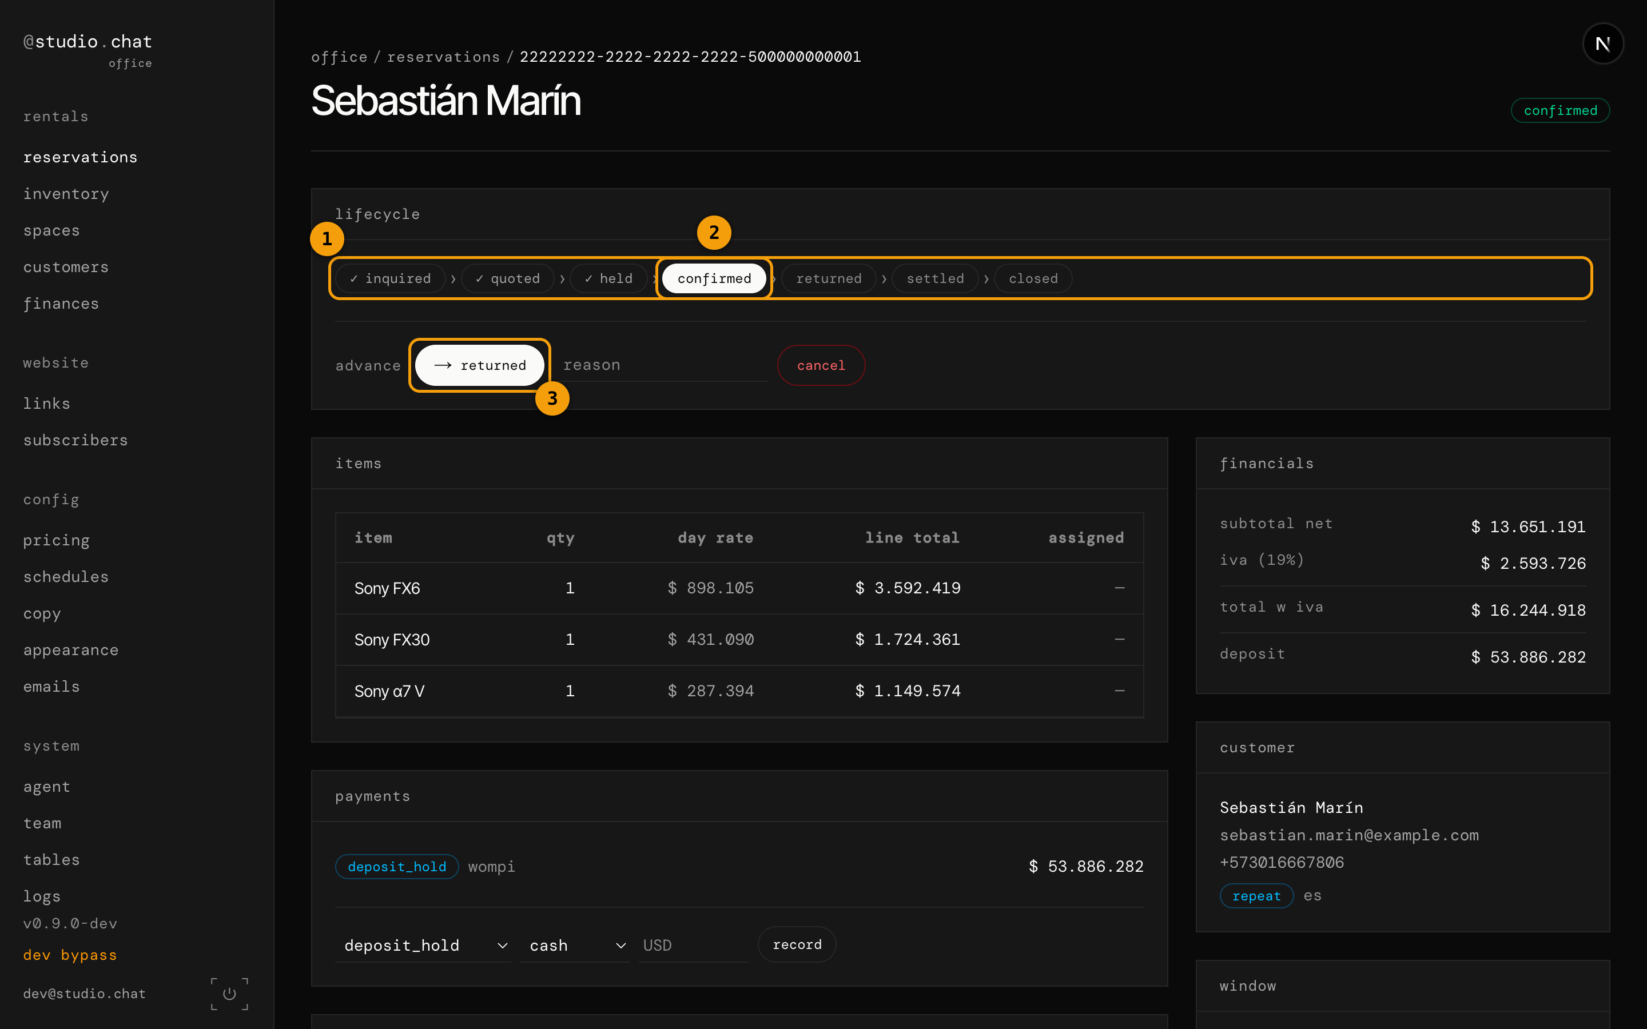Click the dev bypass label
Image resolution: width=1647 pixels, height=1029 pixels.
[70, 955]
